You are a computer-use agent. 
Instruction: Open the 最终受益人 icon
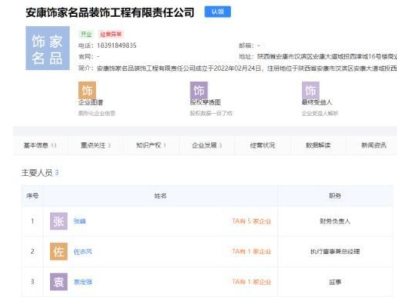coord(311,90)
